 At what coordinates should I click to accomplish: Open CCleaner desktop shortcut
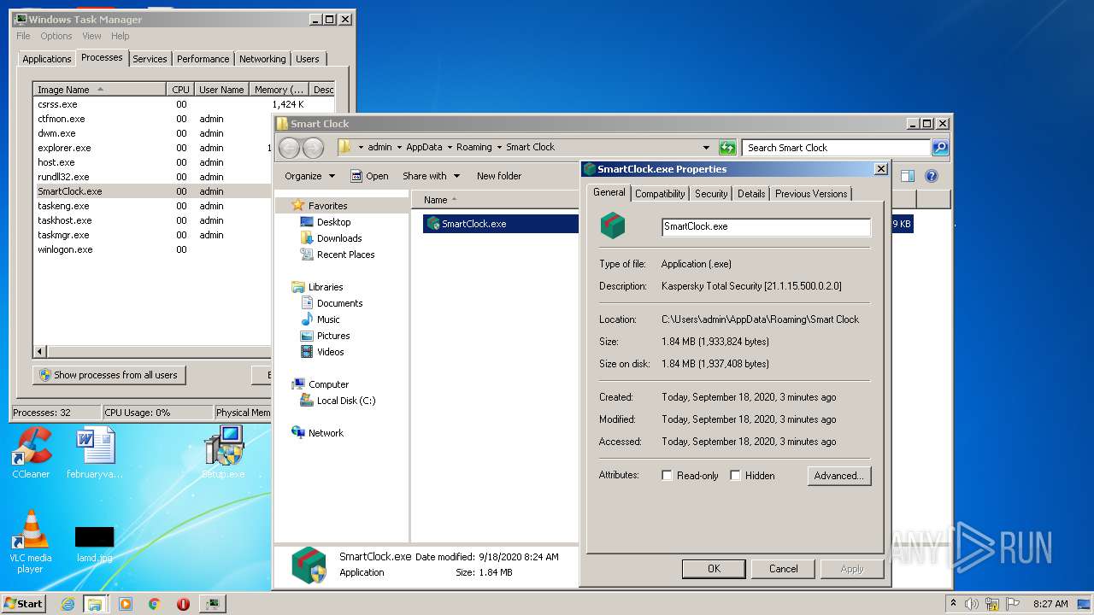tap(31, 453)
